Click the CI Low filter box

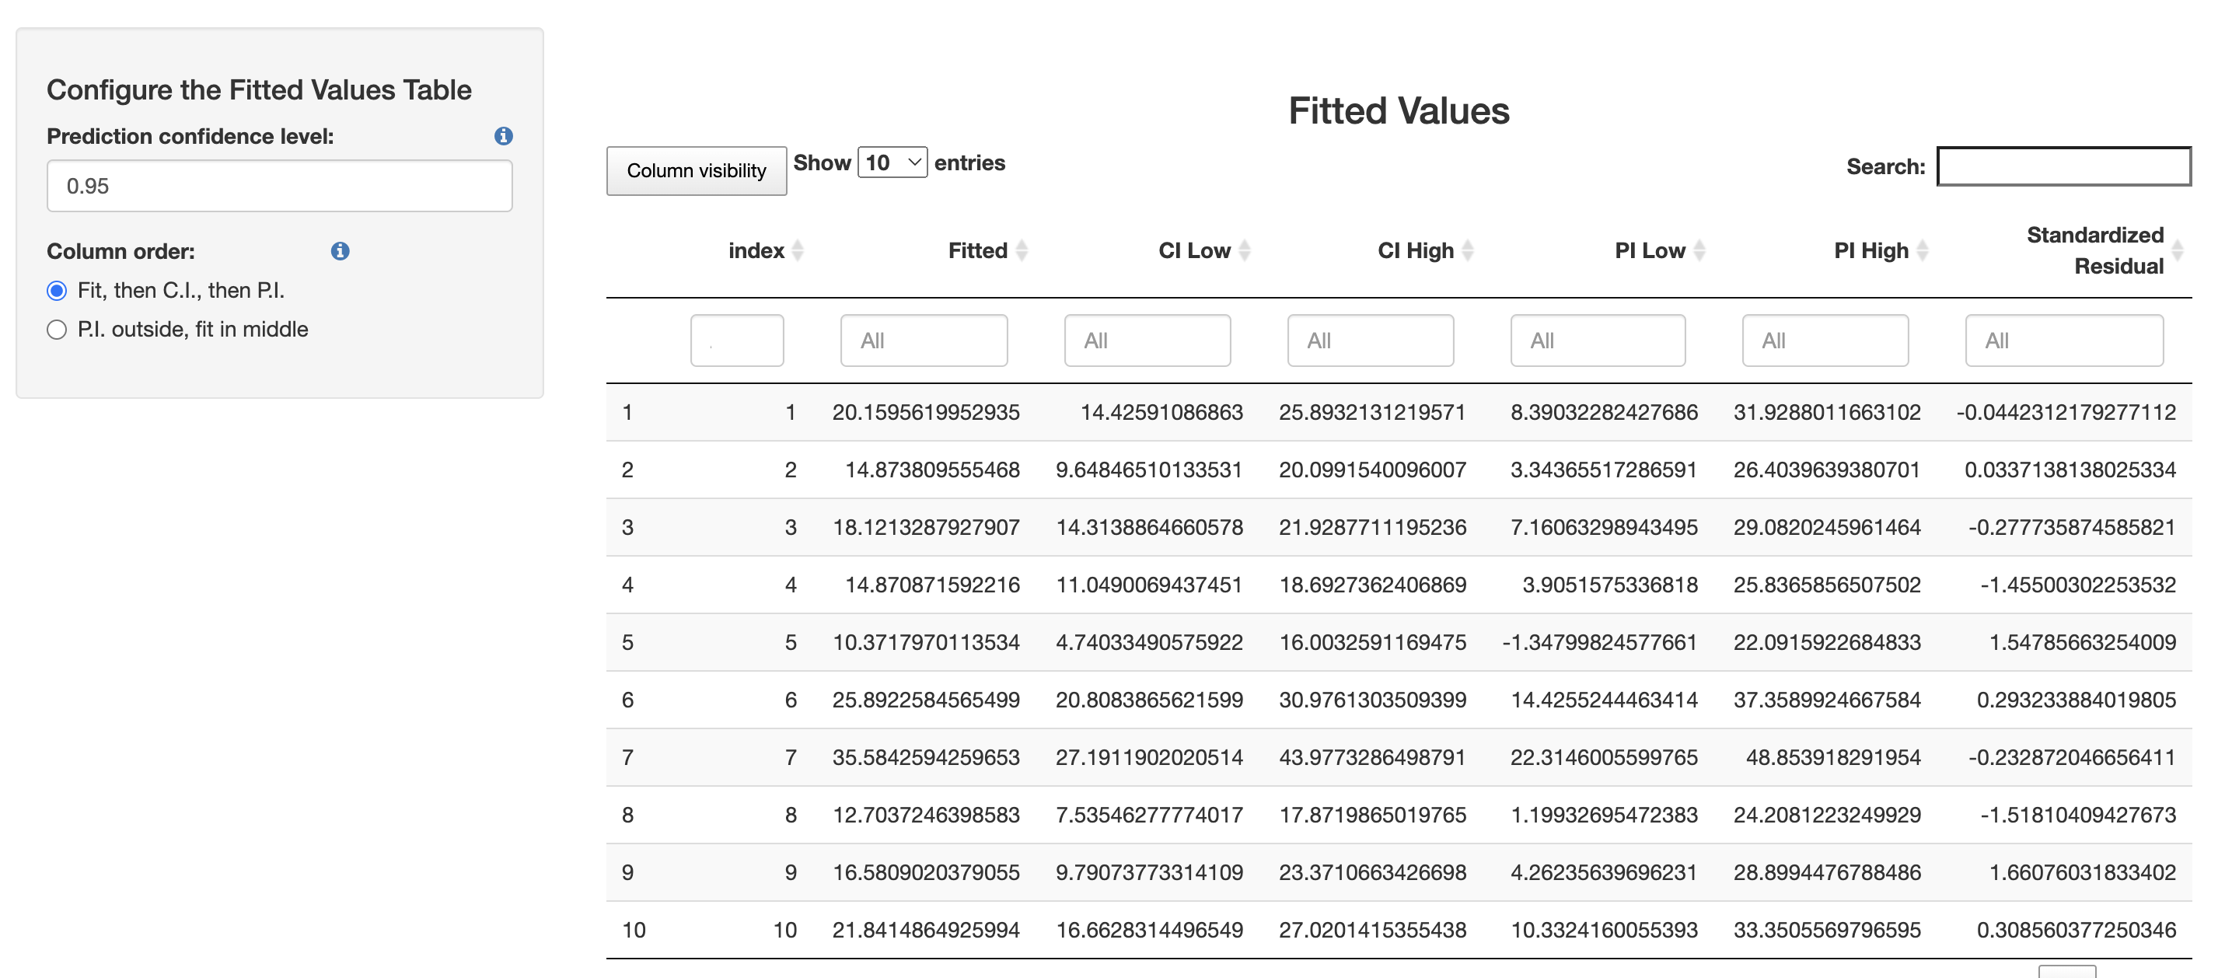click(1147, 341)
